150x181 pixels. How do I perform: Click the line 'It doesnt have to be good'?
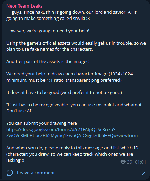pyautogui.click(x=64, y=93)
